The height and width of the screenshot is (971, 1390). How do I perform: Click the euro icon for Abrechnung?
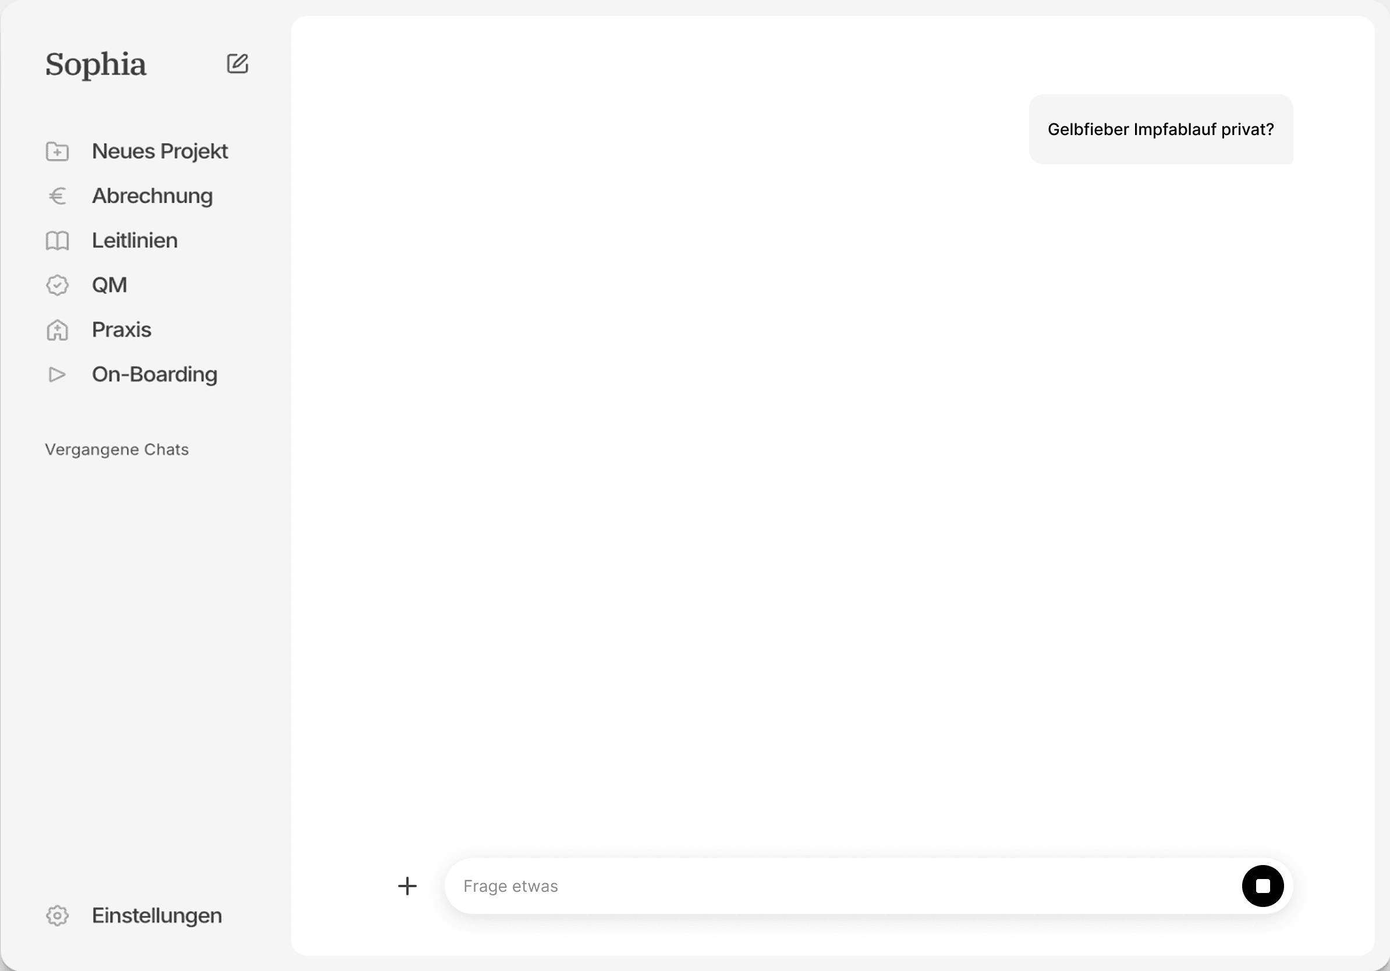click(x=58, y=196)
